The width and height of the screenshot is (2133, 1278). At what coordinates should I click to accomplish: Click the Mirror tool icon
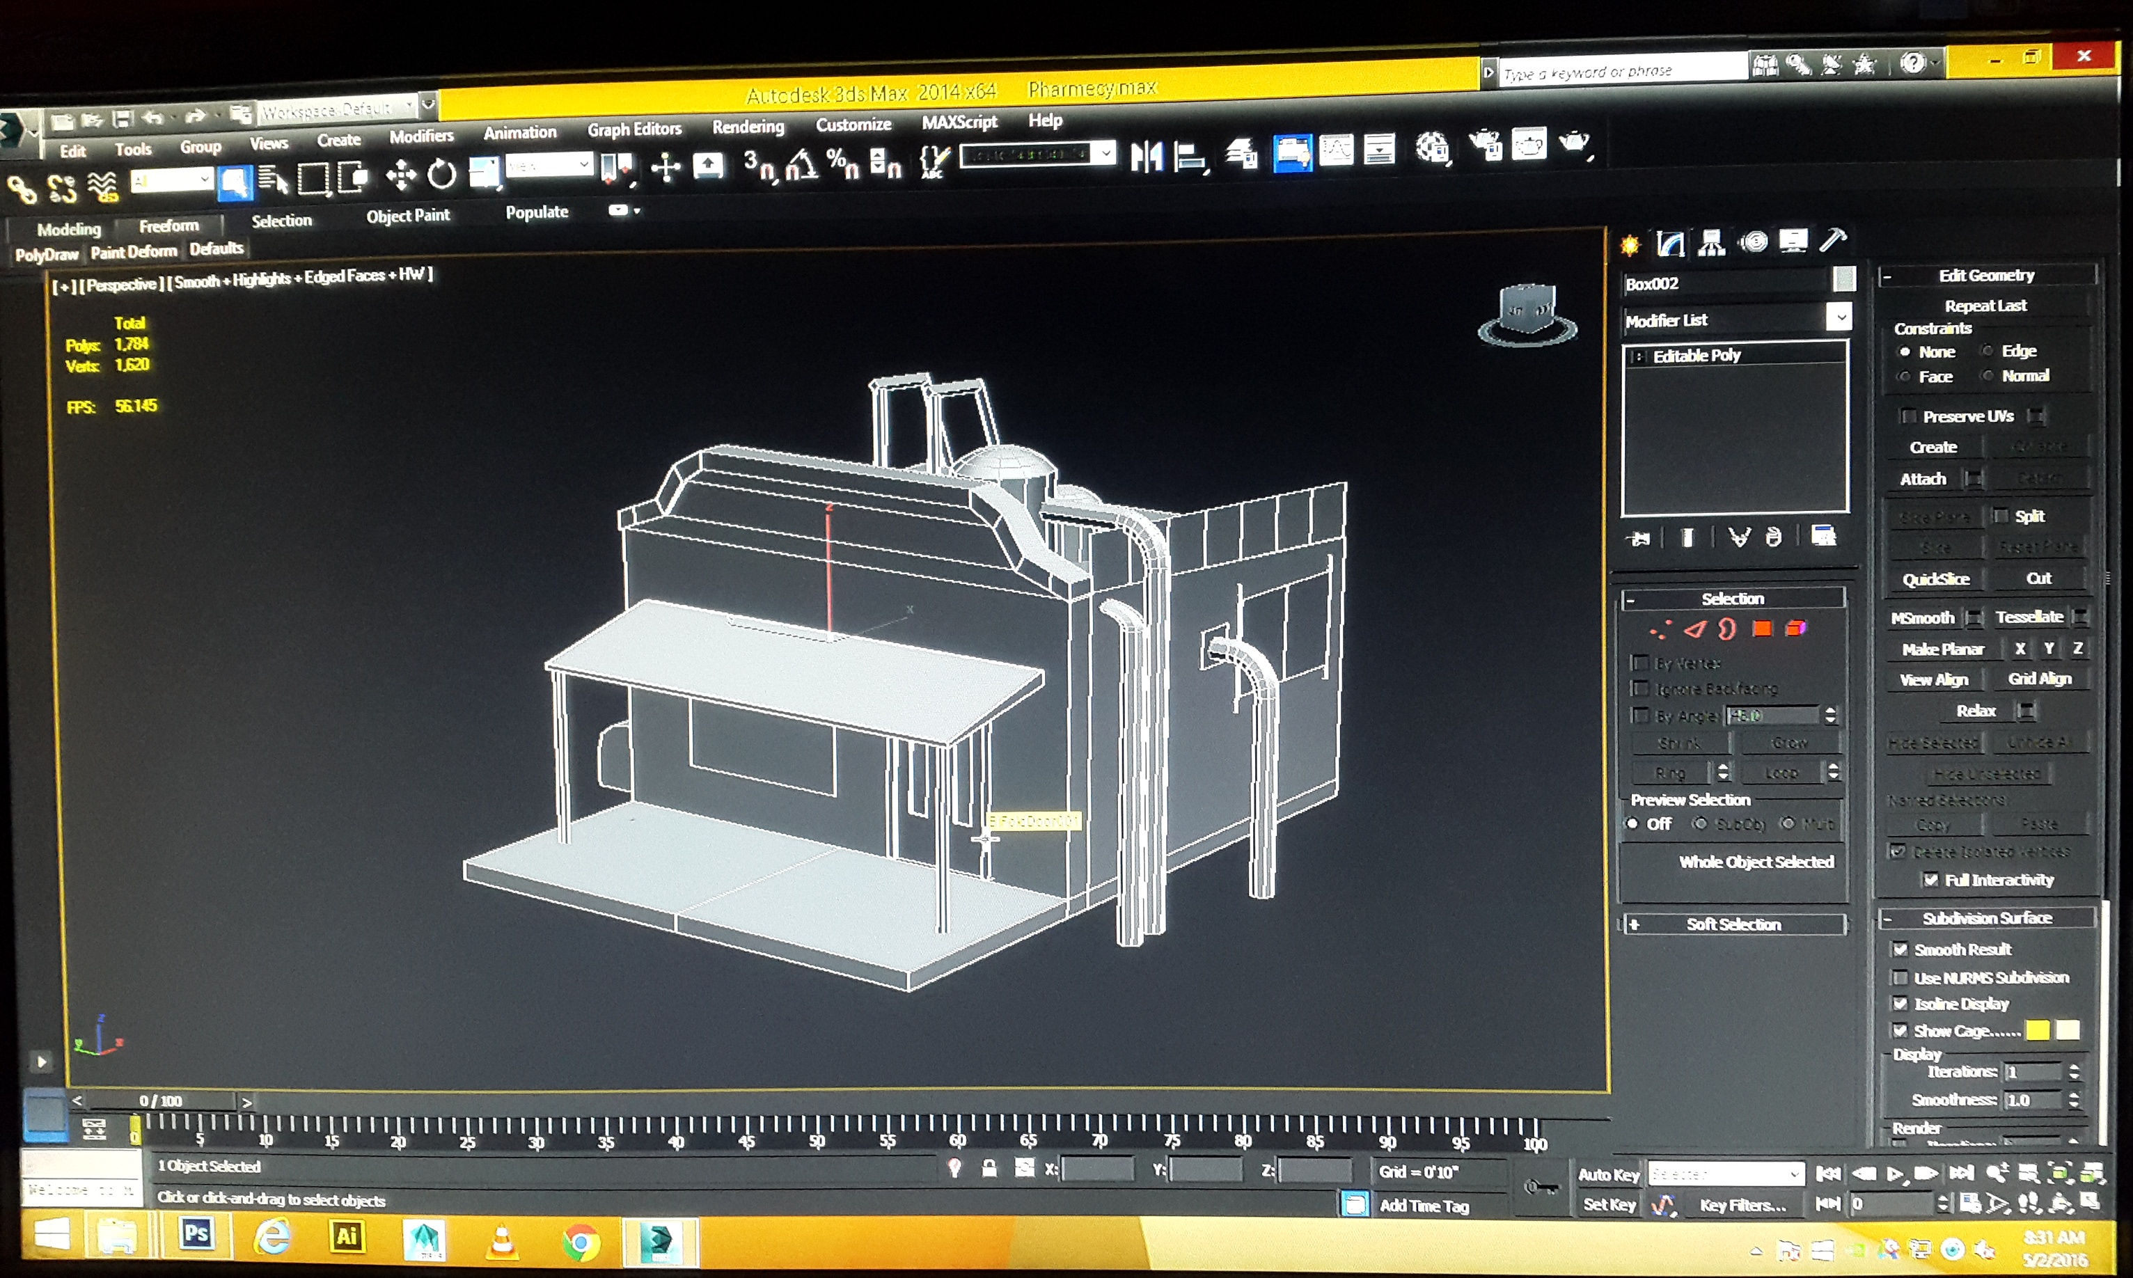pyautogui.click(x=1146, y=157)
